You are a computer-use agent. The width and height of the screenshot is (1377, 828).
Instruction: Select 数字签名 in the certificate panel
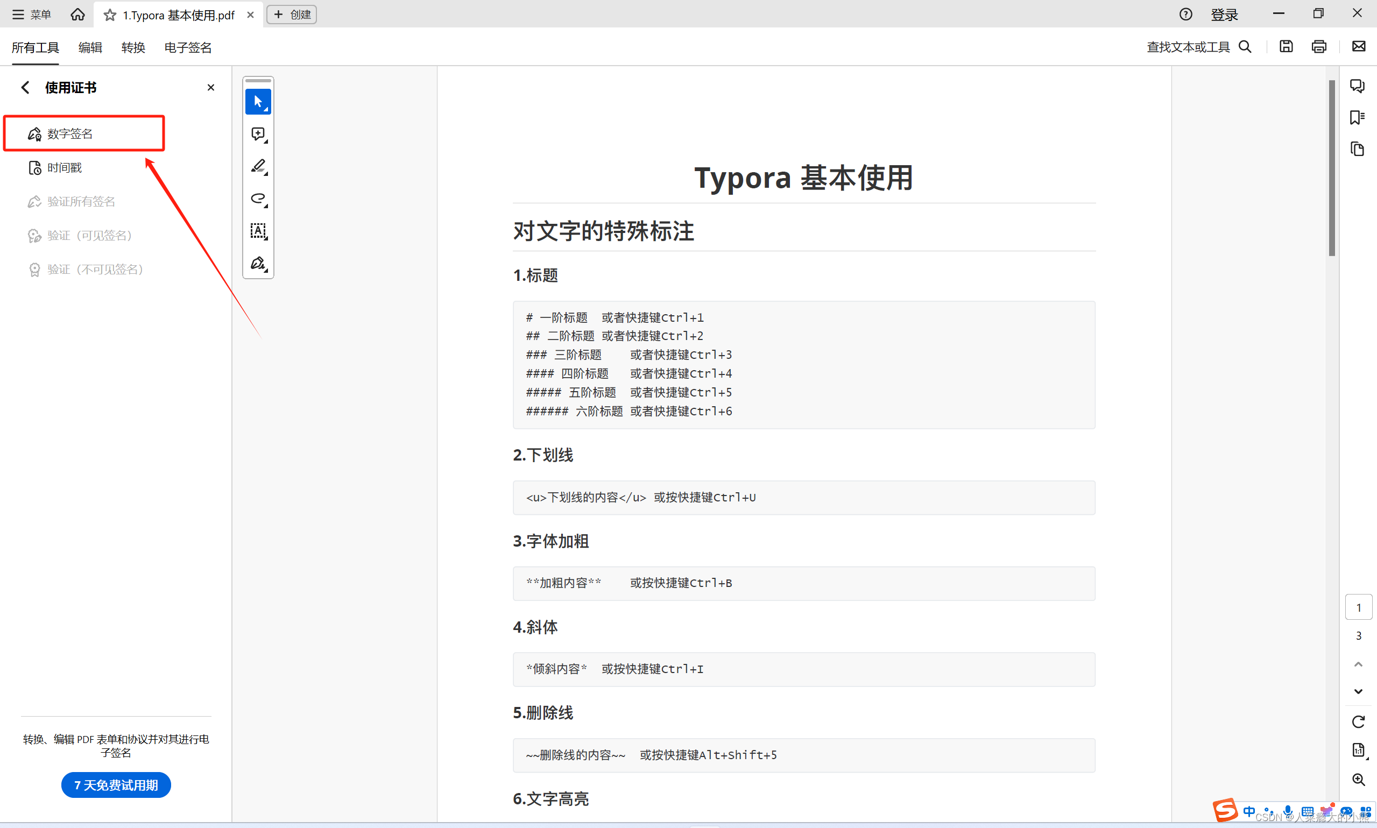click(70, 134)
